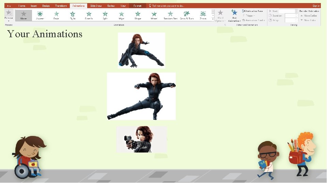Apply the Wipe animation effect

(x=121, y=15)
